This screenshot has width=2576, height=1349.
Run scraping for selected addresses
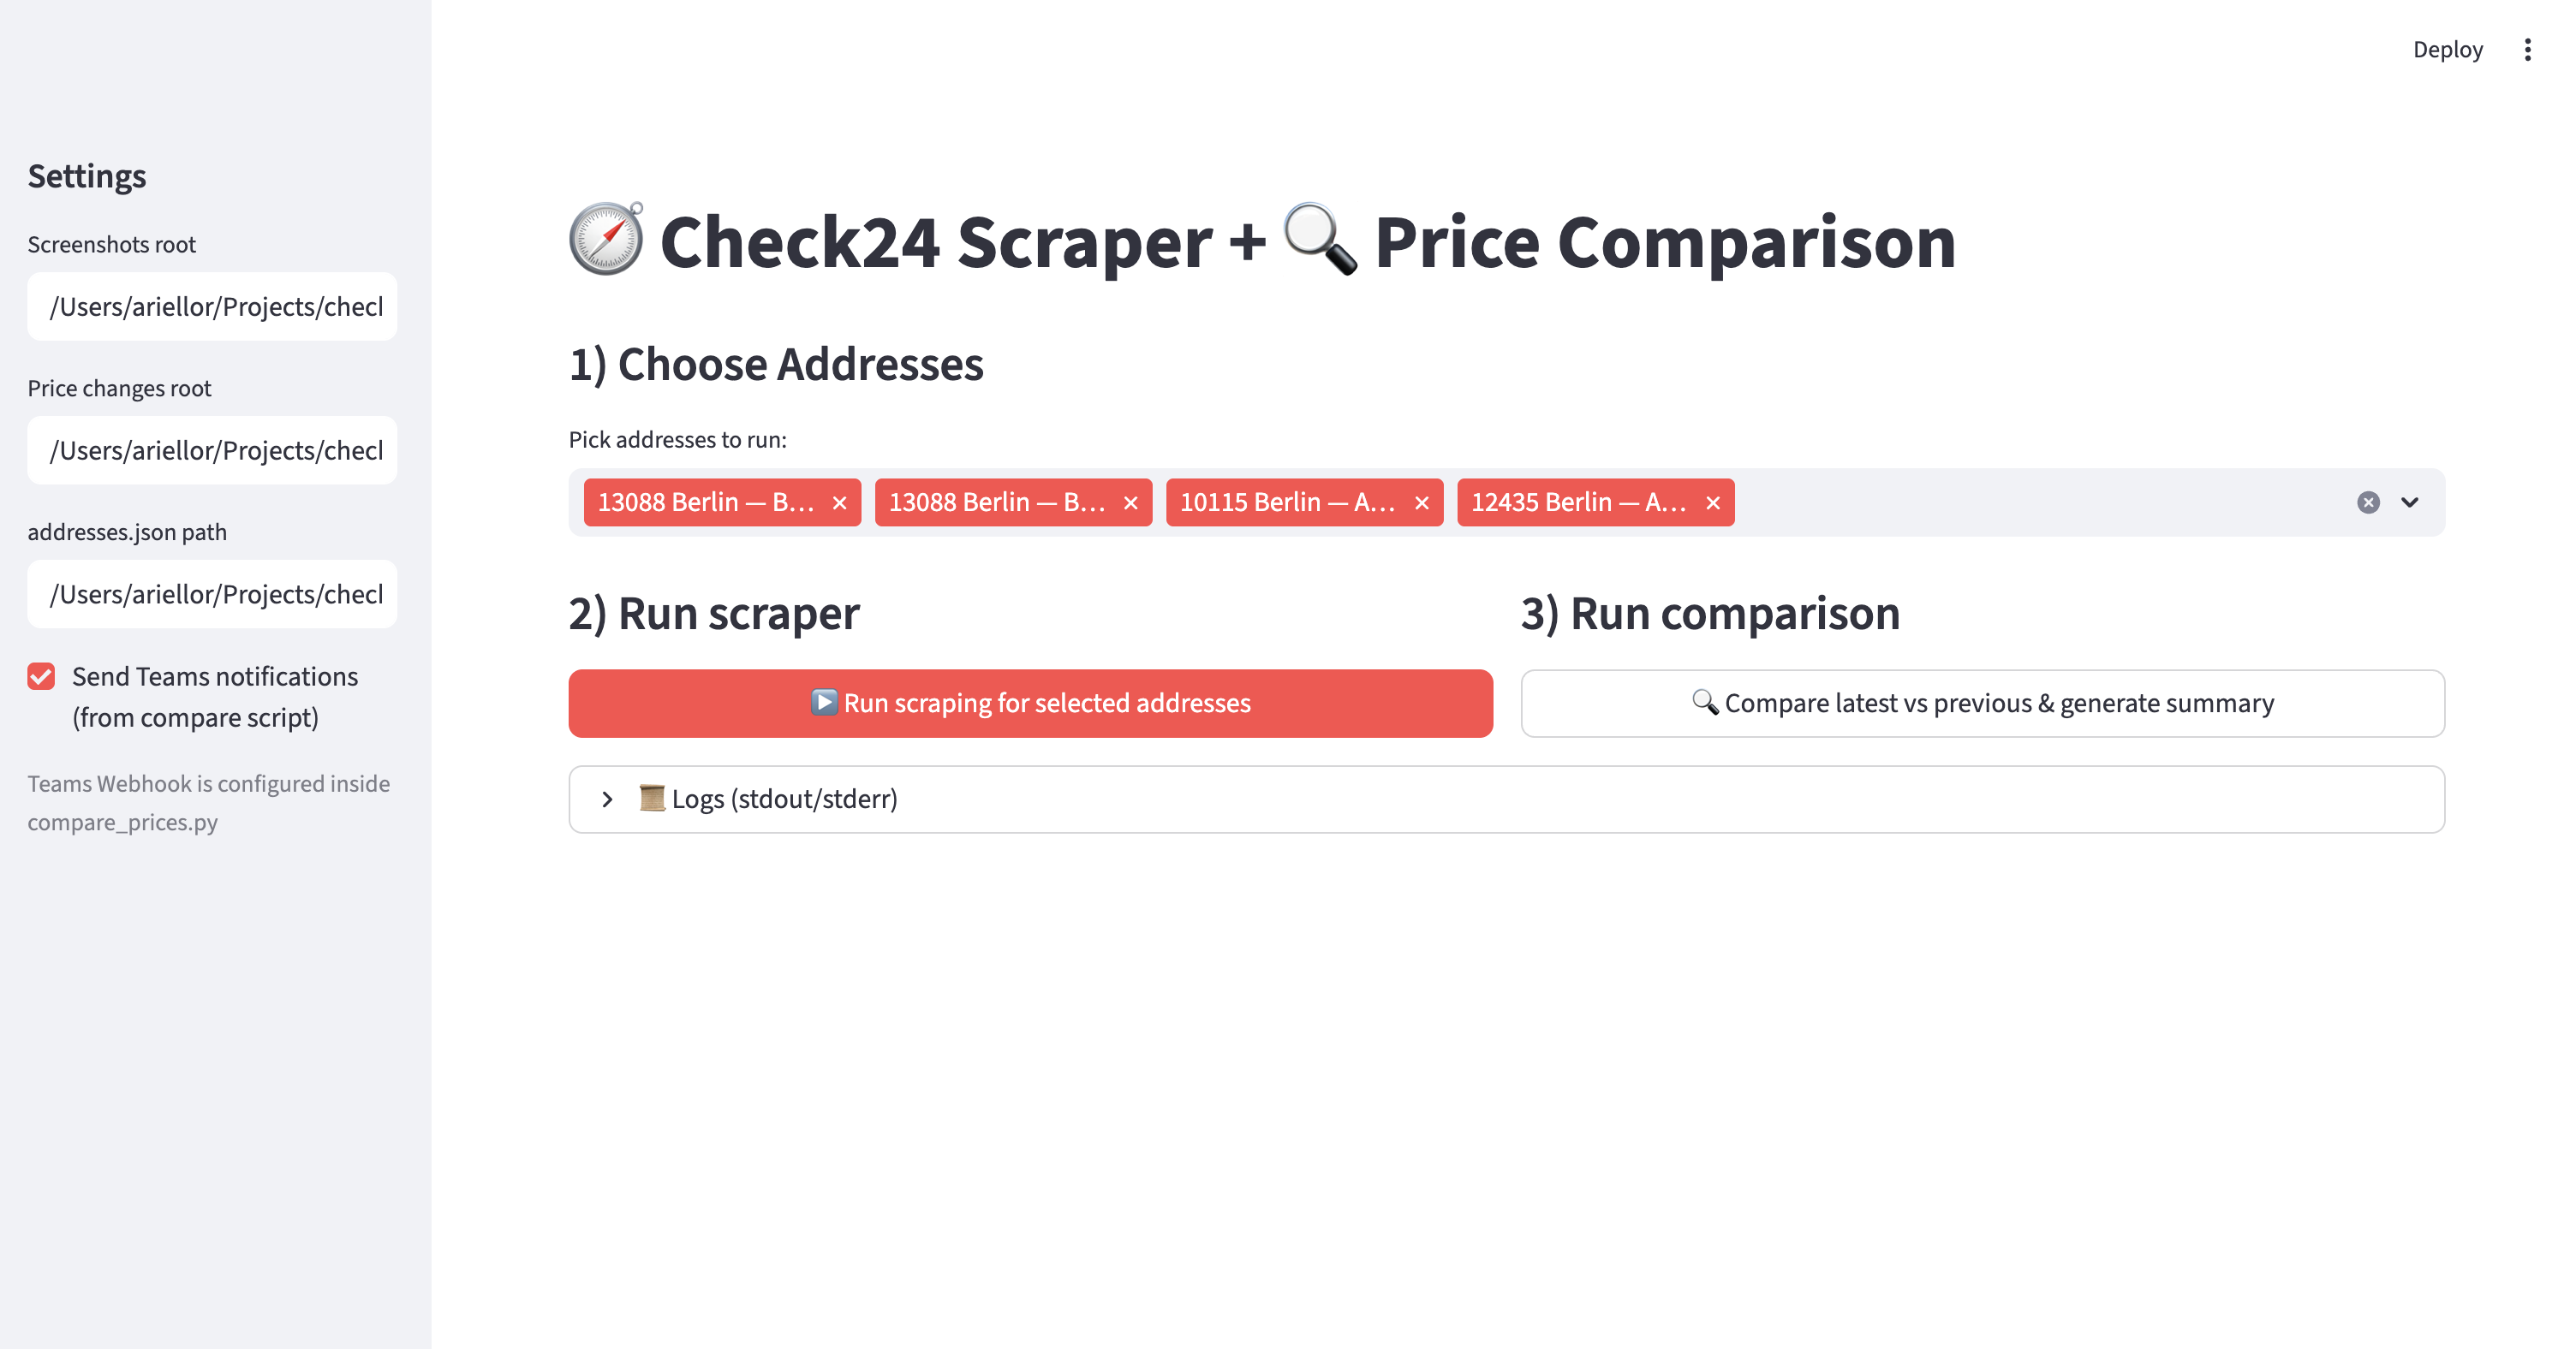tap(1029, 703)
